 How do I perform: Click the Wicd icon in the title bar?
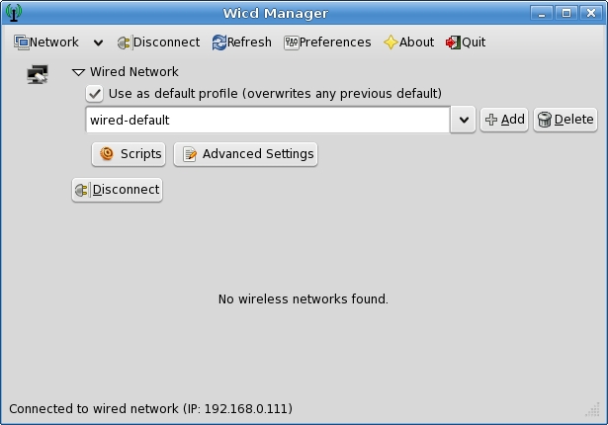tap(13, 13)
